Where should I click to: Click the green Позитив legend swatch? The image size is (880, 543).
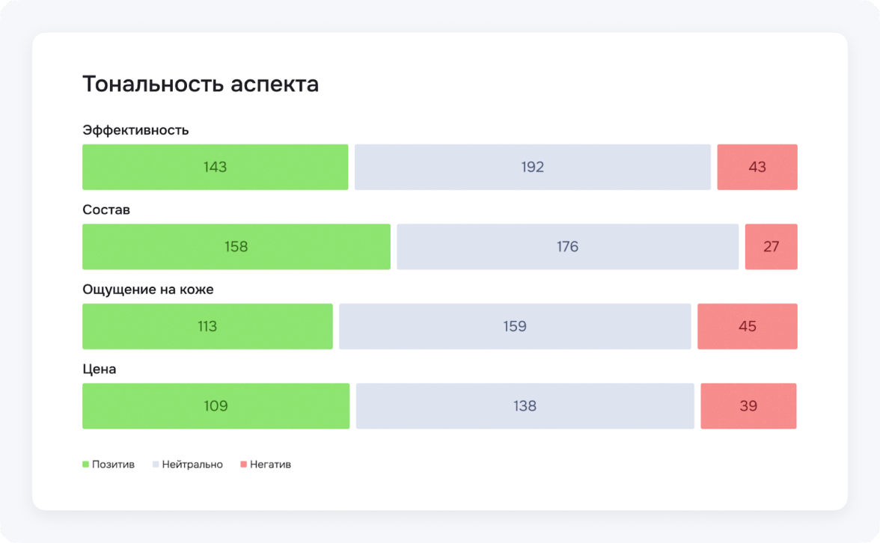click(86, 464)
